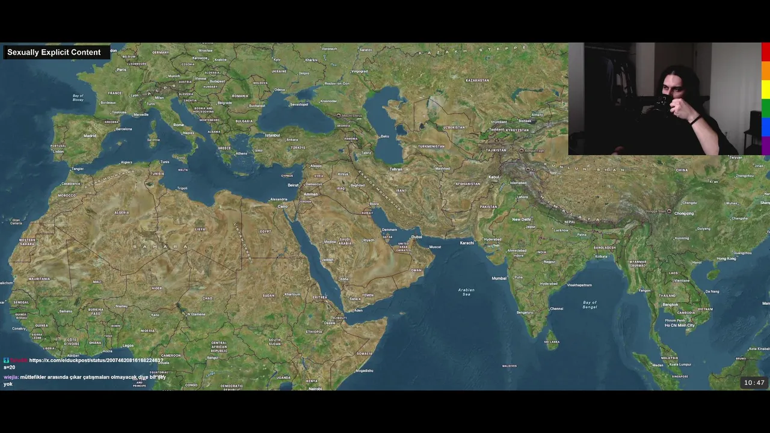
Task: Click the Istanbul label on the map
Action: [x=273, y=135]
